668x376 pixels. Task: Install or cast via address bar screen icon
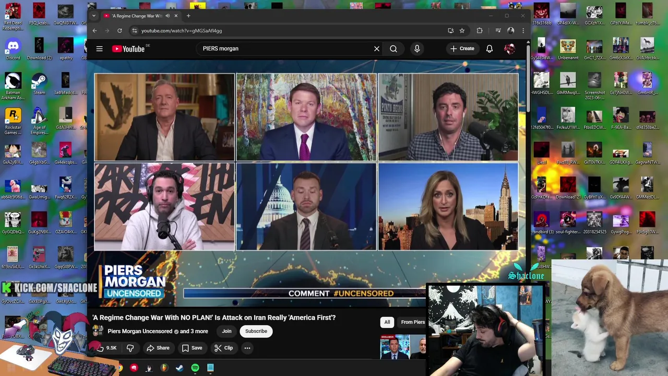[450, 31]
